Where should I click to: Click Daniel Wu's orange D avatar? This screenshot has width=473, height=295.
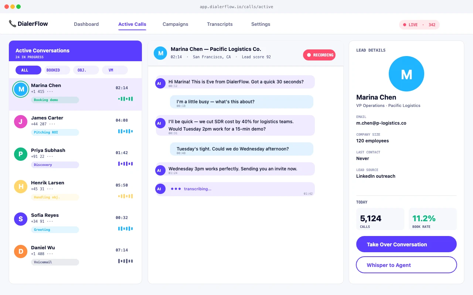(21, 251)
